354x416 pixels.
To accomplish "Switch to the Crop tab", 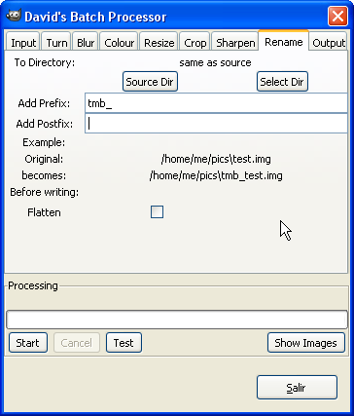I will [195, 43].
